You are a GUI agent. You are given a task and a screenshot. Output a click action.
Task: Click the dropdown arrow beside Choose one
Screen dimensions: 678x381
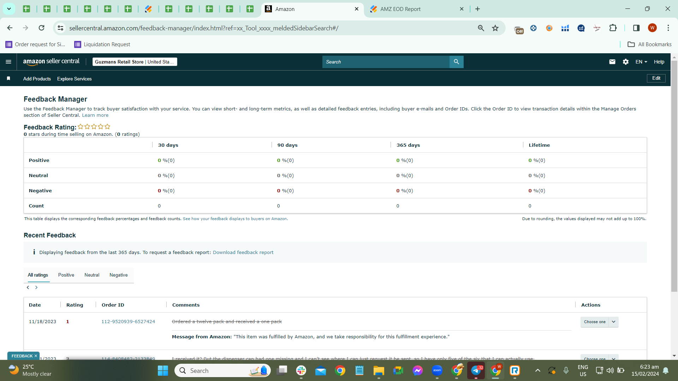click(x=614, y=322)
